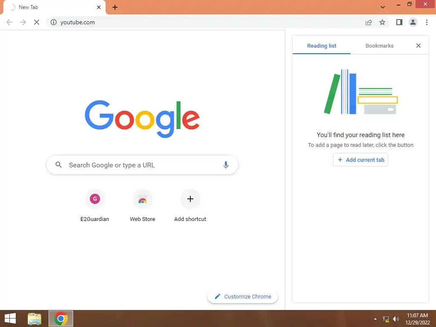
Task: Open a new tab with plus button
Action: pyautogui.click(x=115, y=7)
